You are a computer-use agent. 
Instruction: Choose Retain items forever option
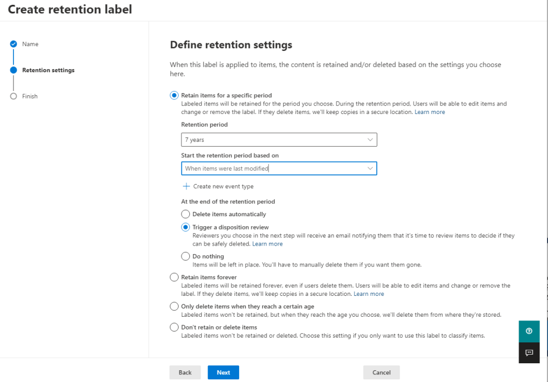tap(174, 277)
